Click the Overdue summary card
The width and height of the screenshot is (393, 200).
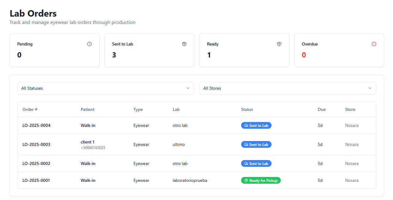click(x=339, y=50)
